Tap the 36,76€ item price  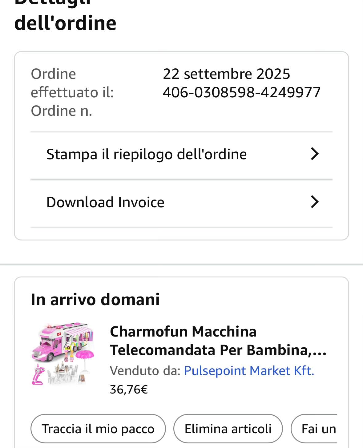[129, 389]
